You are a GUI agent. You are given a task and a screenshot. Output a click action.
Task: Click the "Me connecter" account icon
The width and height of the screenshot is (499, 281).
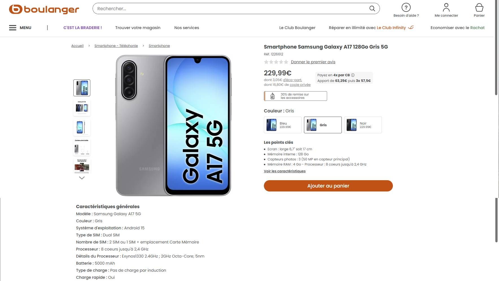446,7
